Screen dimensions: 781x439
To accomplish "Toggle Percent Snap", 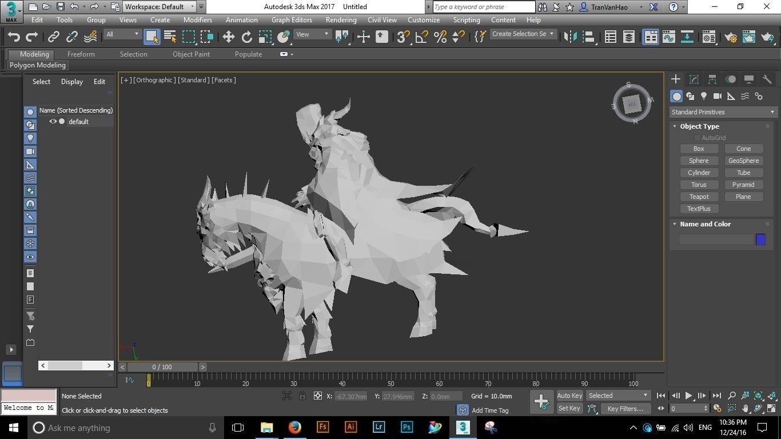I will coord(440,37).
